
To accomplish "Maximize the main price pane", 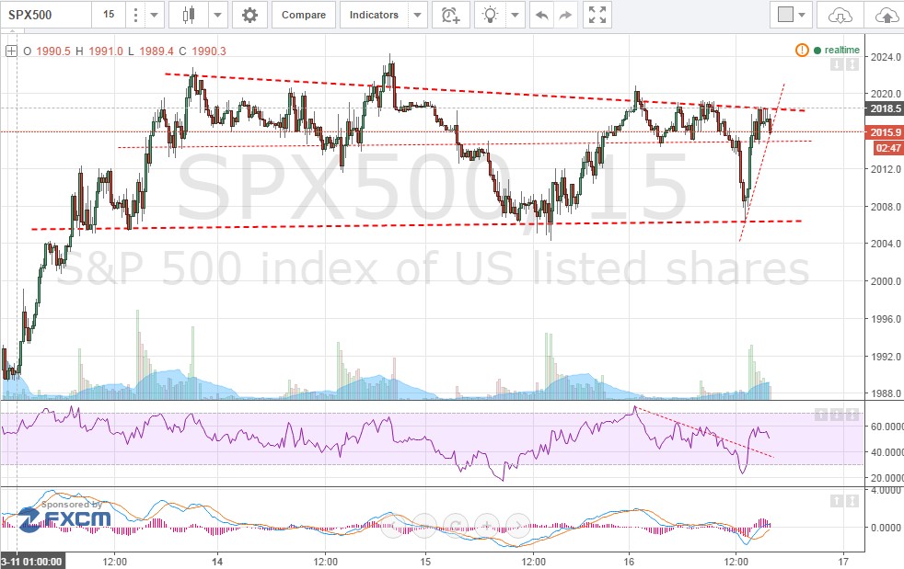I will [x=852, y=64].
